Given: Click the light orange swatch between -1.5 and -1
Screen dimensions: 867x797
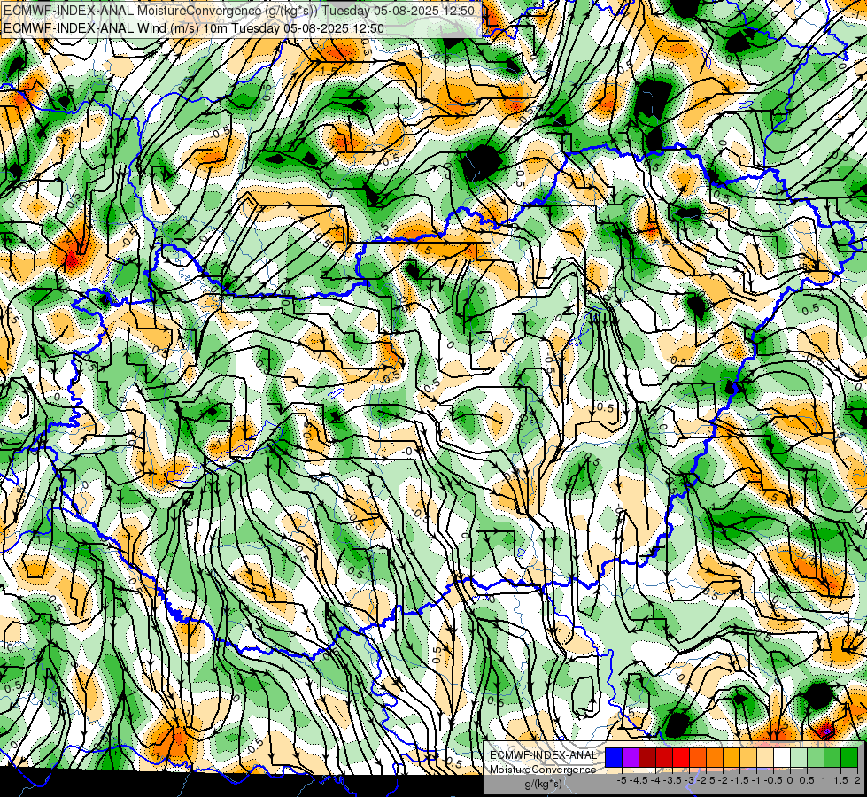Looking at the screenshot, I should pyautogui.click(x=748, y=758).
